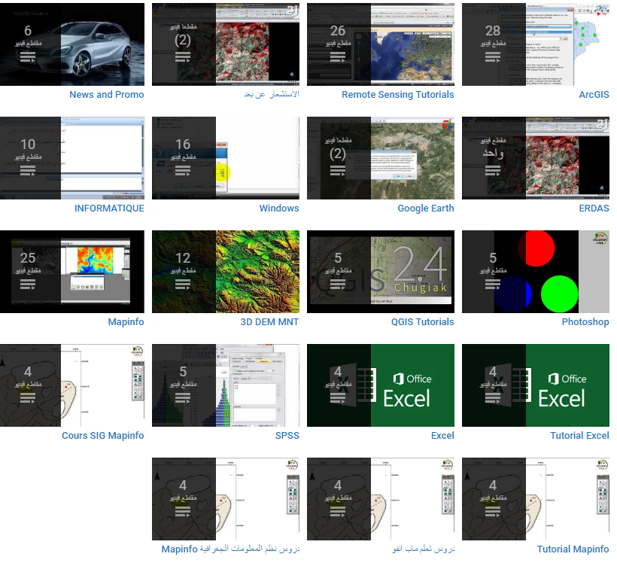Select the ERDAS satellite image thumbnail
Image resolution: width=617 pixels, height=563 pixels.
536,158
